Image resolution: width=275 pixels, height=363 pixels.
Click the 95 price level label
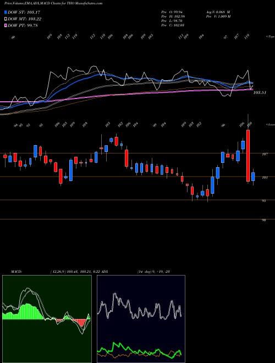pos(263,201)
